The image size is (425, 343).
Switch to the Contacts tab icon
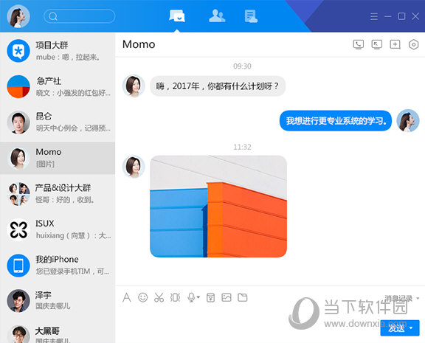click(217, 15)
